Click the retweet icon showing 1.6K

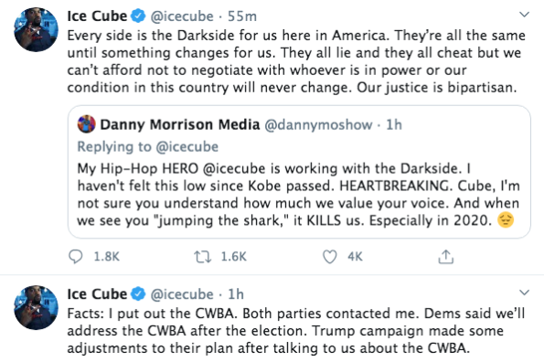click(203, 257)
